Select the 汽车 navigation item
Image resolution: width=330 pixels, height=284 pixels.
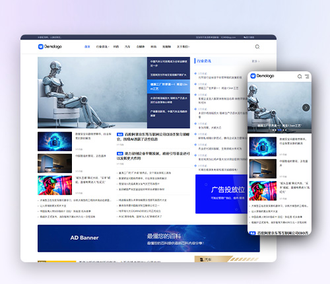coord(127,47)
